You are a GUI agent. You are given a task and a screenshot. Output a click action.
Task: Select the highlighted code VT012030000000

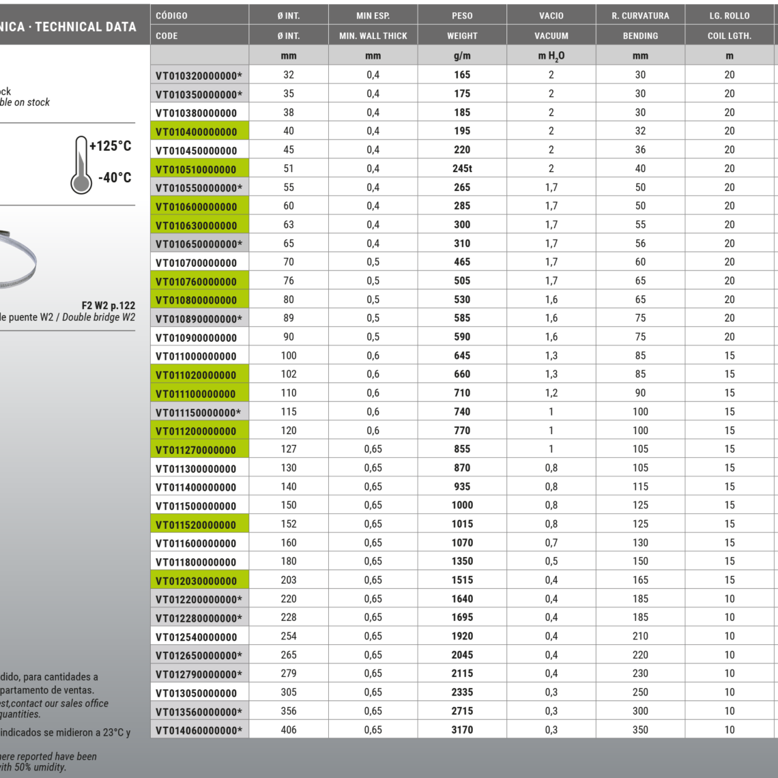click(197, 581)
